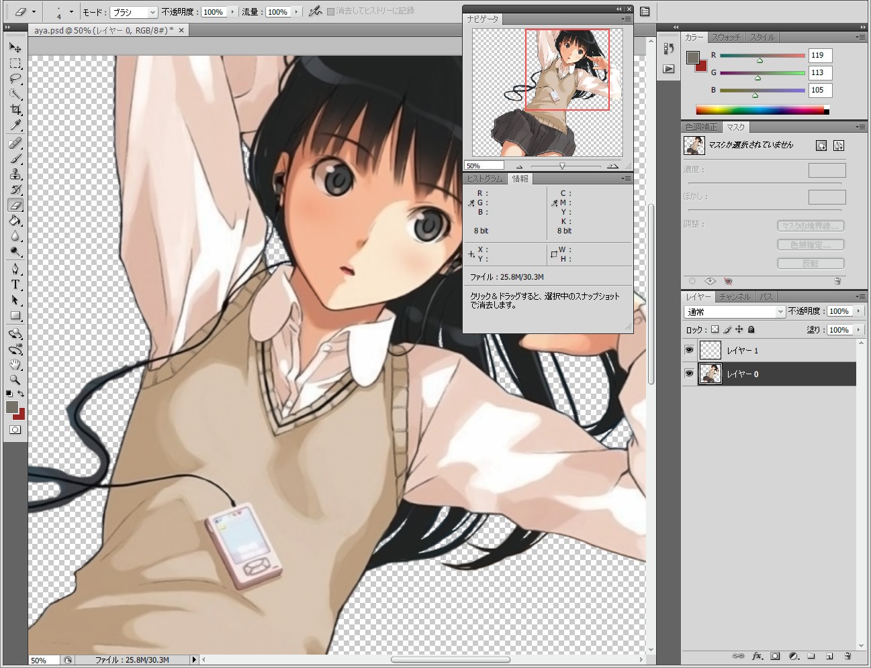Screen dimensions: 871x668
Task: Expand the options bar 不透明度 slider arrow
Action: [233, 12]
